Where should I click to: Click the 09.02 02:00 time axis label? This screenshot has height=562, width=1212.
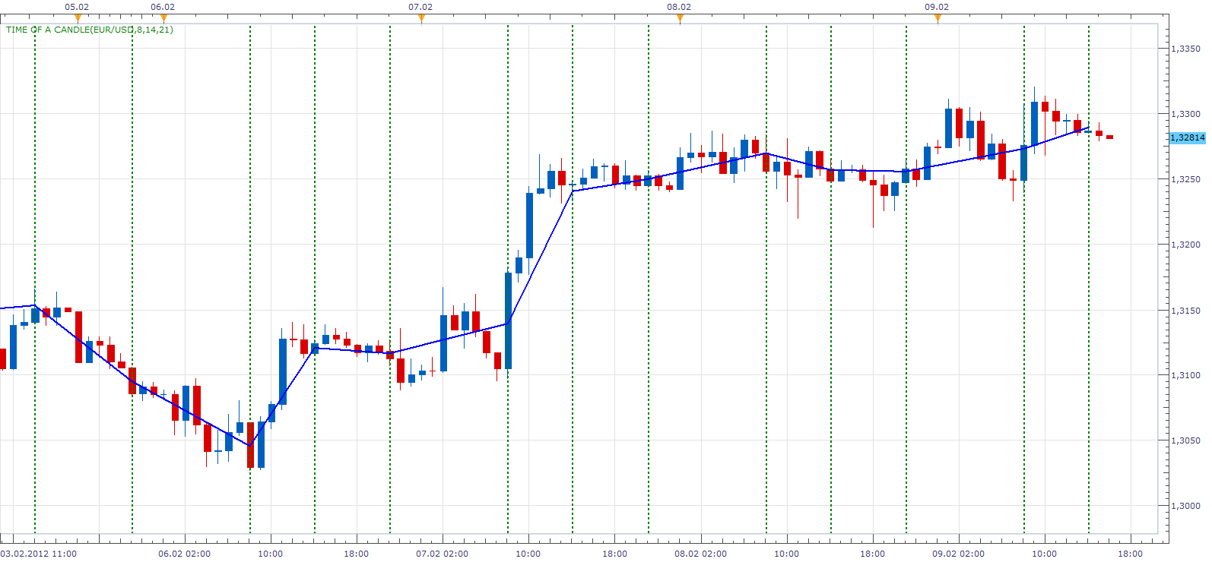[959, 554]
